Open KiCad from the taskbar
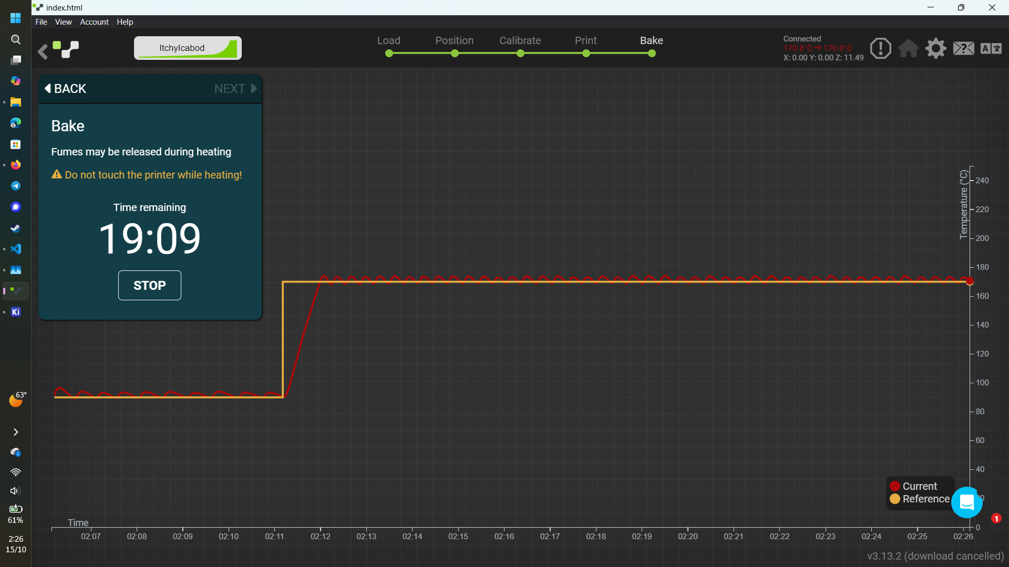1009x567 pixels. pyautogui.click(x=16, y=312)
